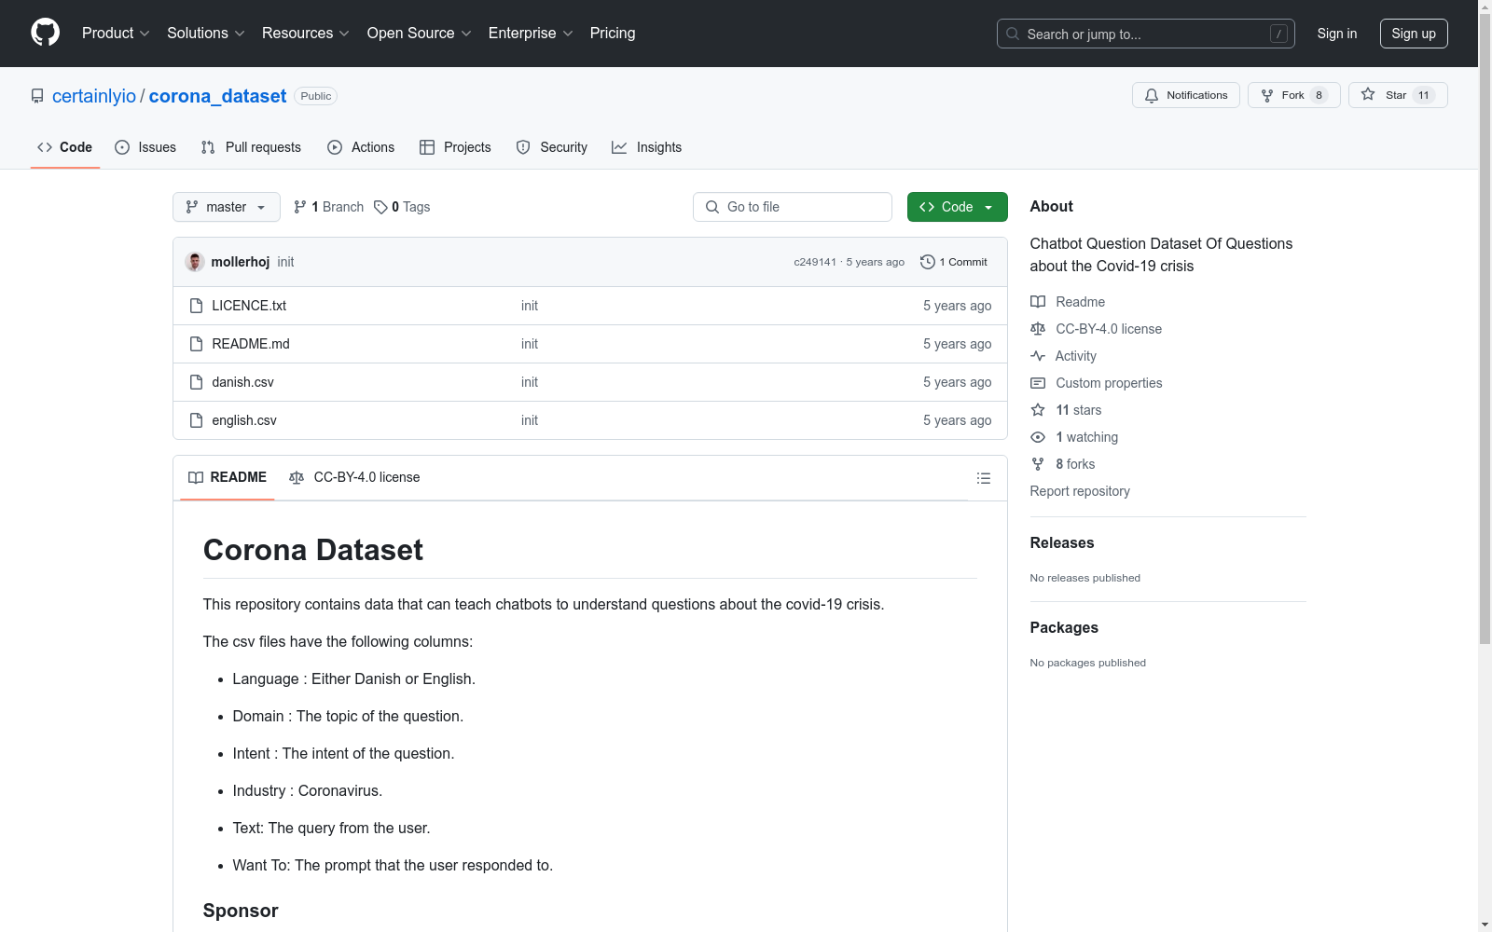Expand the Resources menu
Screen dimensions: 1492x932
coord(306,33)
